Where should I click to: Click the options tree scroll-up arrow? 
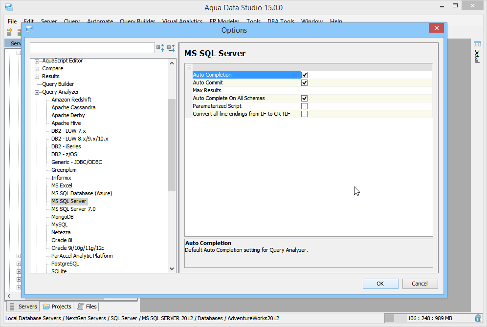pyautogui.click(x=172, y=63)
